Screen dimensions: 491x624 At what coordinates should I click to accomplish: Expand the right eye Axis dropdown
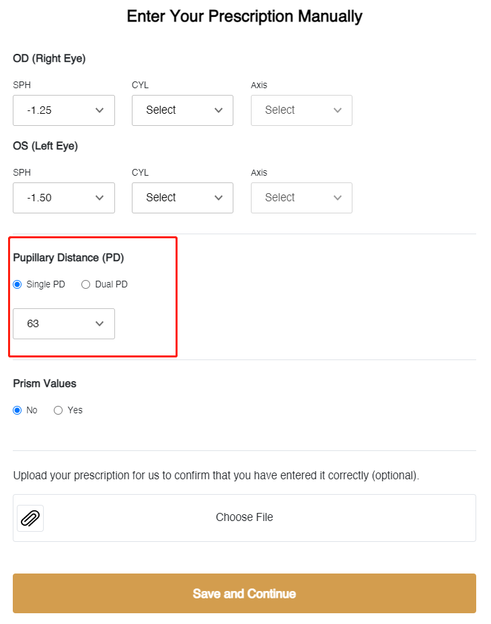tap(301, 110)
